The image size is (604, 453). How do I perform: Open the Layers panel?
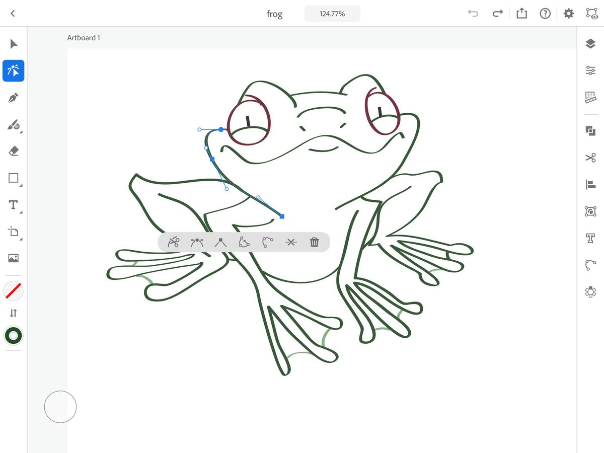pos(590,44)
